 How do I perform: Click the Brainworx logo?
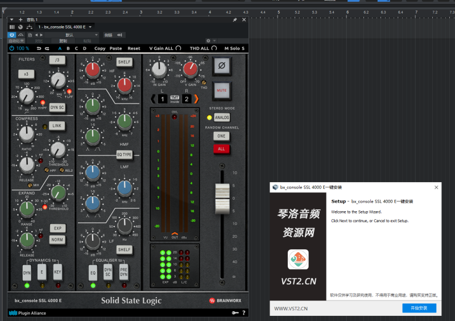click(x=225, y=301)
